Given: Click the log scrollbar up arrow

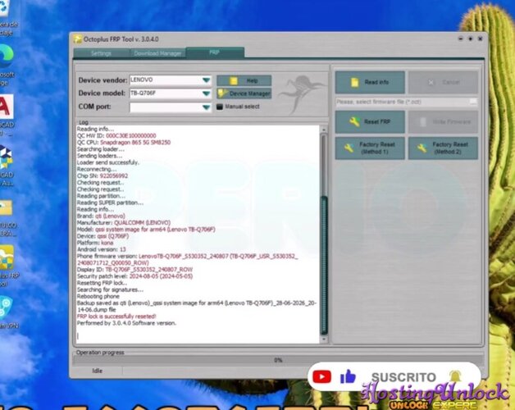Looking at the screenshot, I should coord(324,130).
